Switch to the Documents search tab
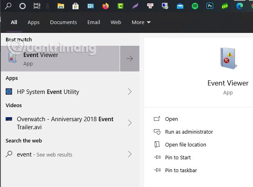 [63, 22]
